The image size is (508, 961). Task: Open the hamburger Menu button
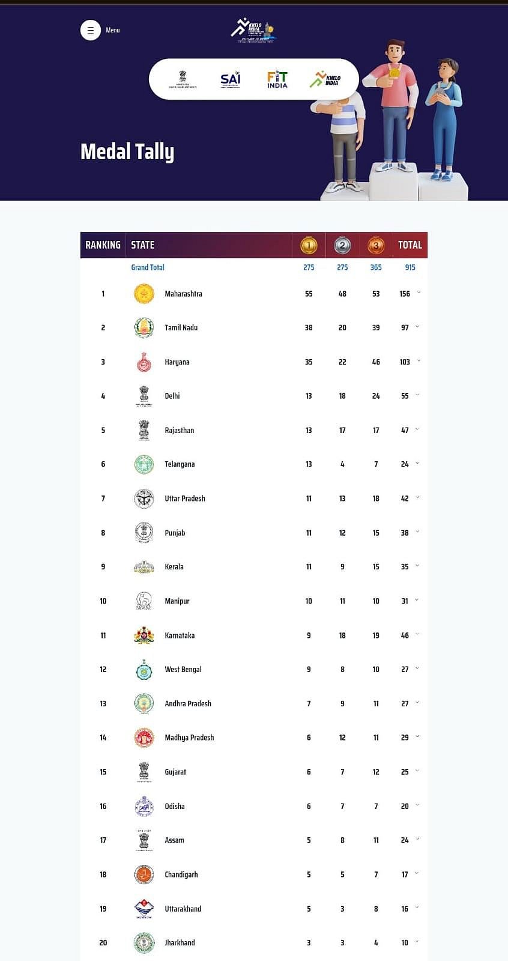point(91,30)
